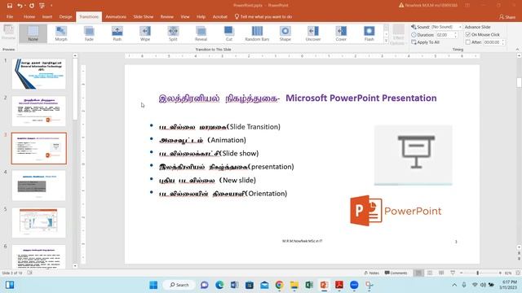Image resolution: width=522 pixels, height=293 pixels.
Task: Show hidden system tray icons
Action: coord(454,285)
